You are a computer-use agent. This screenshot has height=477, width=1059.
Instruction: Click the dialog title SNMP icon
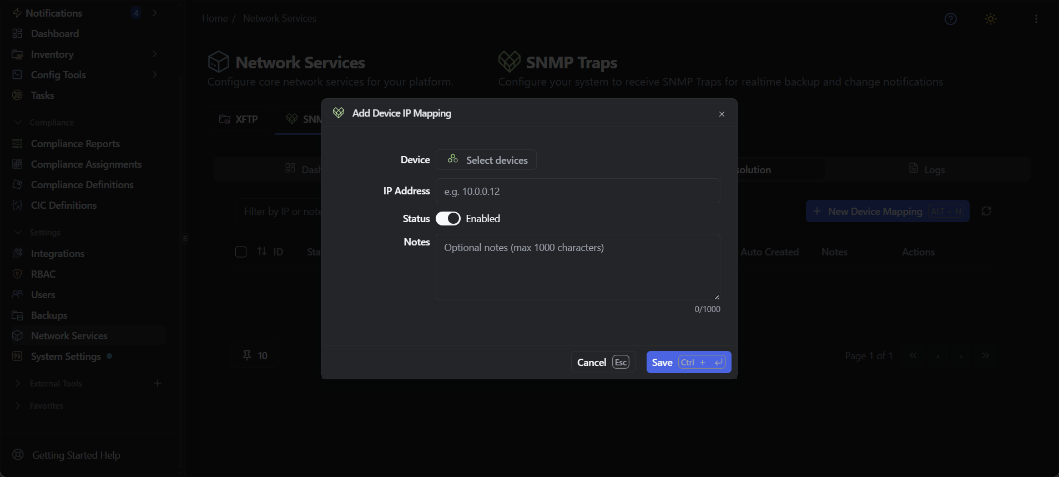tap(339, 113)
